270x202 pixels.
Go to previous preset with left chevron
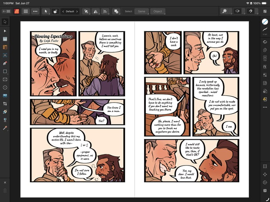[x=63, y=11]
